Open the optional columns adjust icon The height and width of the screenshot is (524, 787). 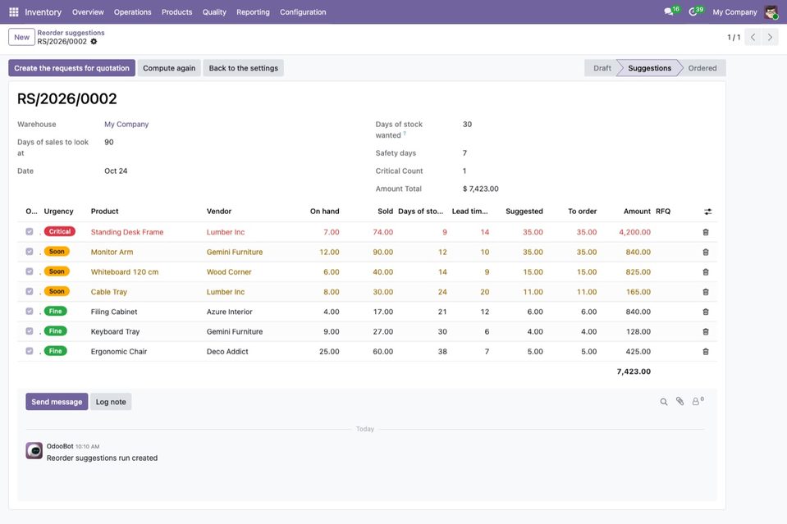point(707,212)
